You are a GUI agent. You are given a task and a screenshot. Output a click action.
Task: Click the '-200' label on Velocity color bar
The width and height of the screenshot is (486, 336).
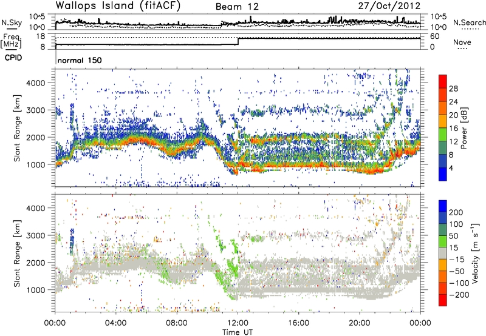click(x=459, y=295)
